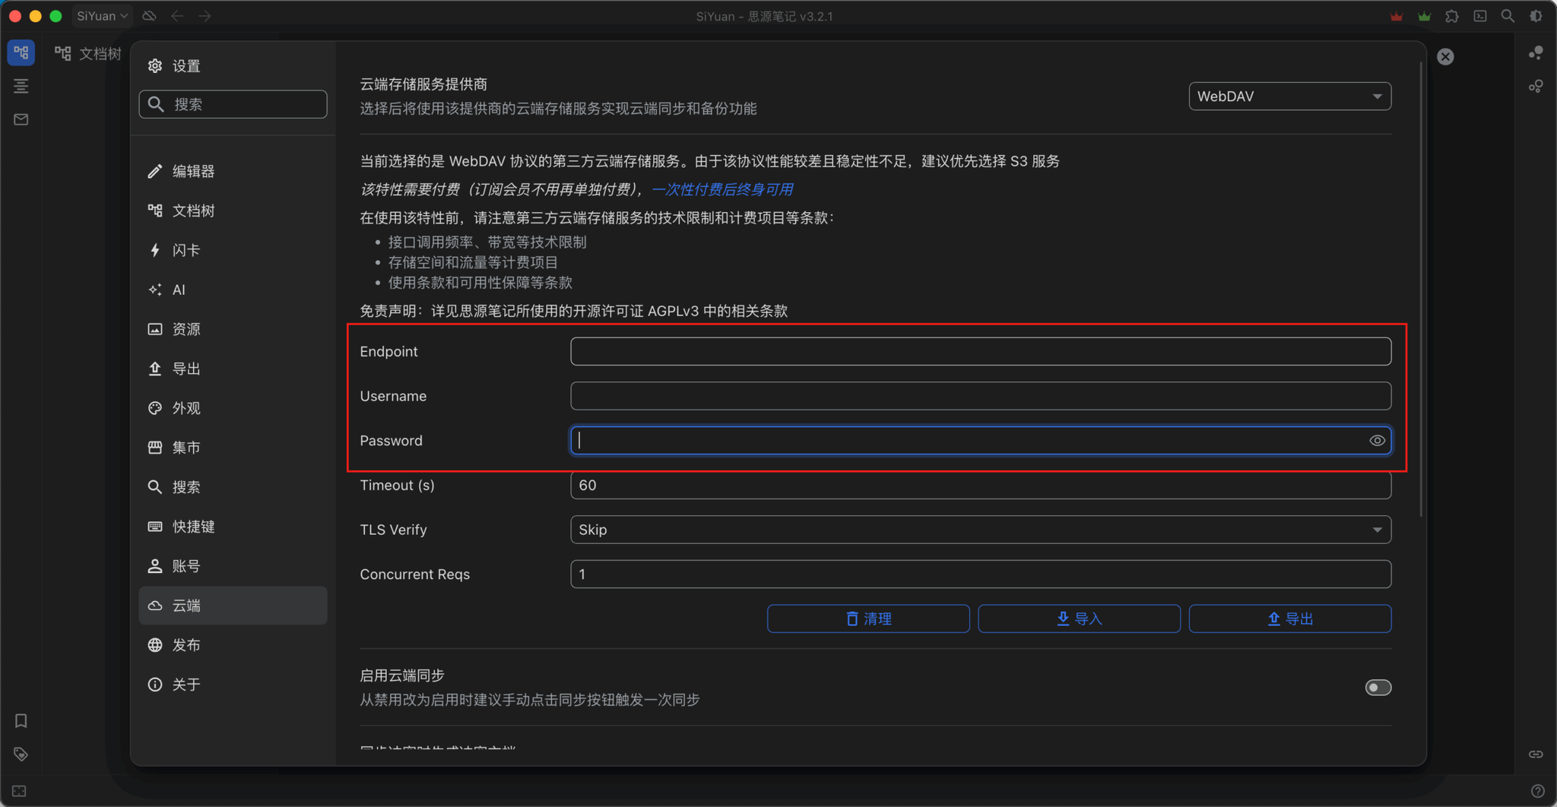Go back with the left arrow icon
This screenshot has width=1557, height=807.
pyautogui.click(x=178, y=16)
